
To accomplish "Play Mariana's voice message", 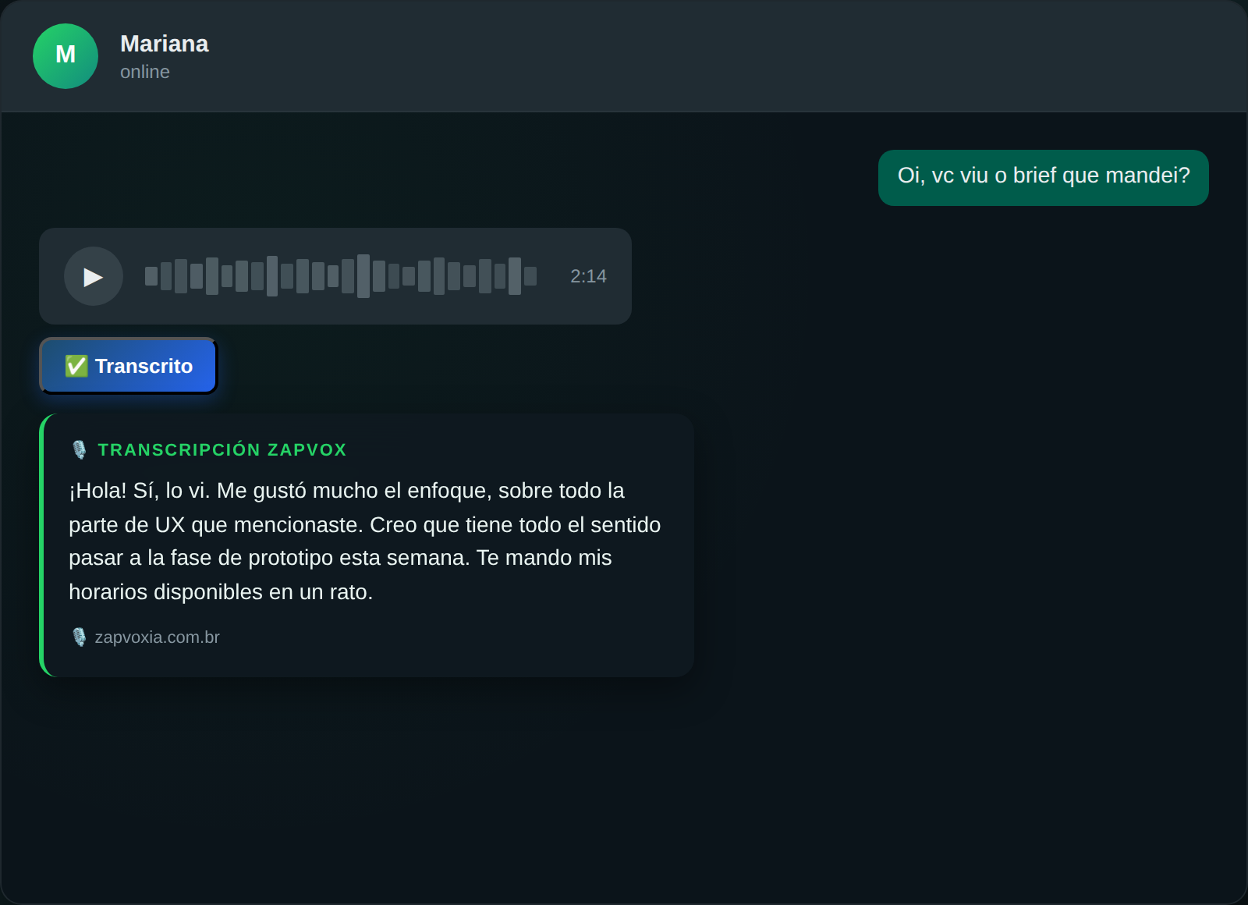I will 94,276.
